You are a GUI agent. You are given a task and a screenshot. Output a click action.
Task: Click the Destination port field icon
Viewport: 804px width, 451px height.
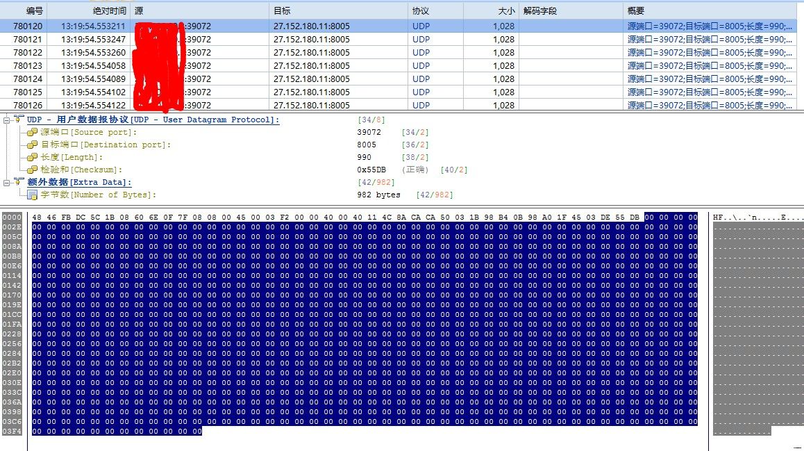coord(33,145)
